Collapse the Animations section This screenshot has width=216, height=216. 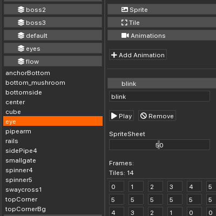[161, 36]
